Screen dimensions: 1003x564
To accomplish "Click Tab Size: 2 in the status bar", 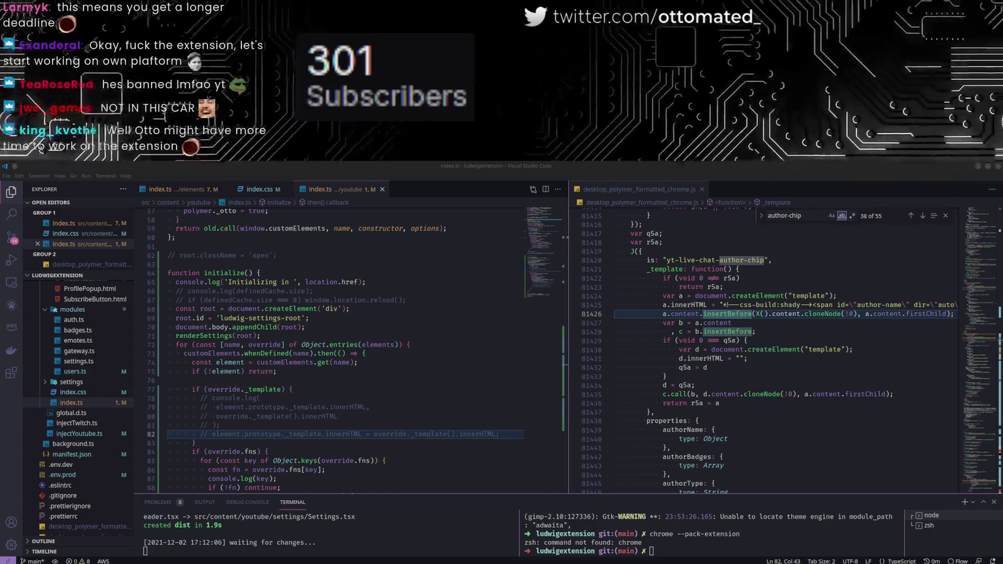I will coord(821,561).
